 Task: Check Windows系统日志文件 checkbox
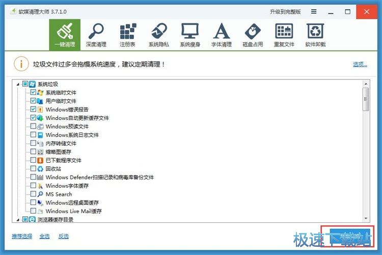click(33, 135)
